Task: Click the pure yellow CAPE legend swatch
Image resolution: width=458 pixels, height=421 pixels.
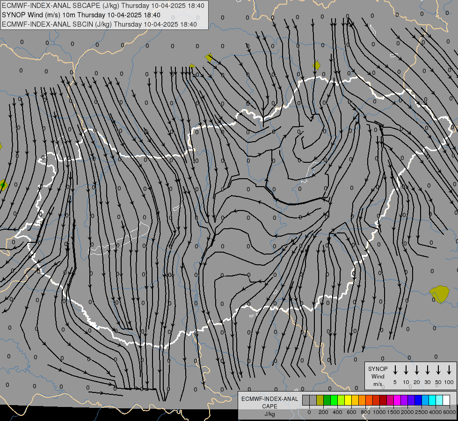Action: tap(348, 400)
